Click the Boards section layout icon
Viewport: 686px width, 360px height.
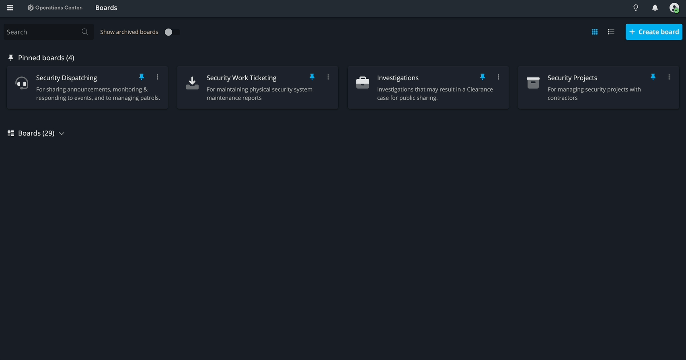tap(11, 133)
